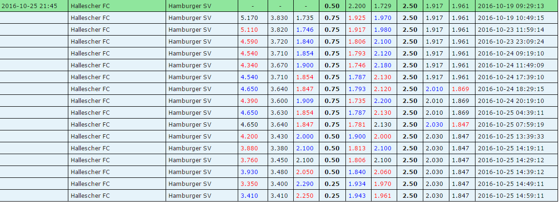
Task: Select home odds 4.340
Action: (249, 65)
